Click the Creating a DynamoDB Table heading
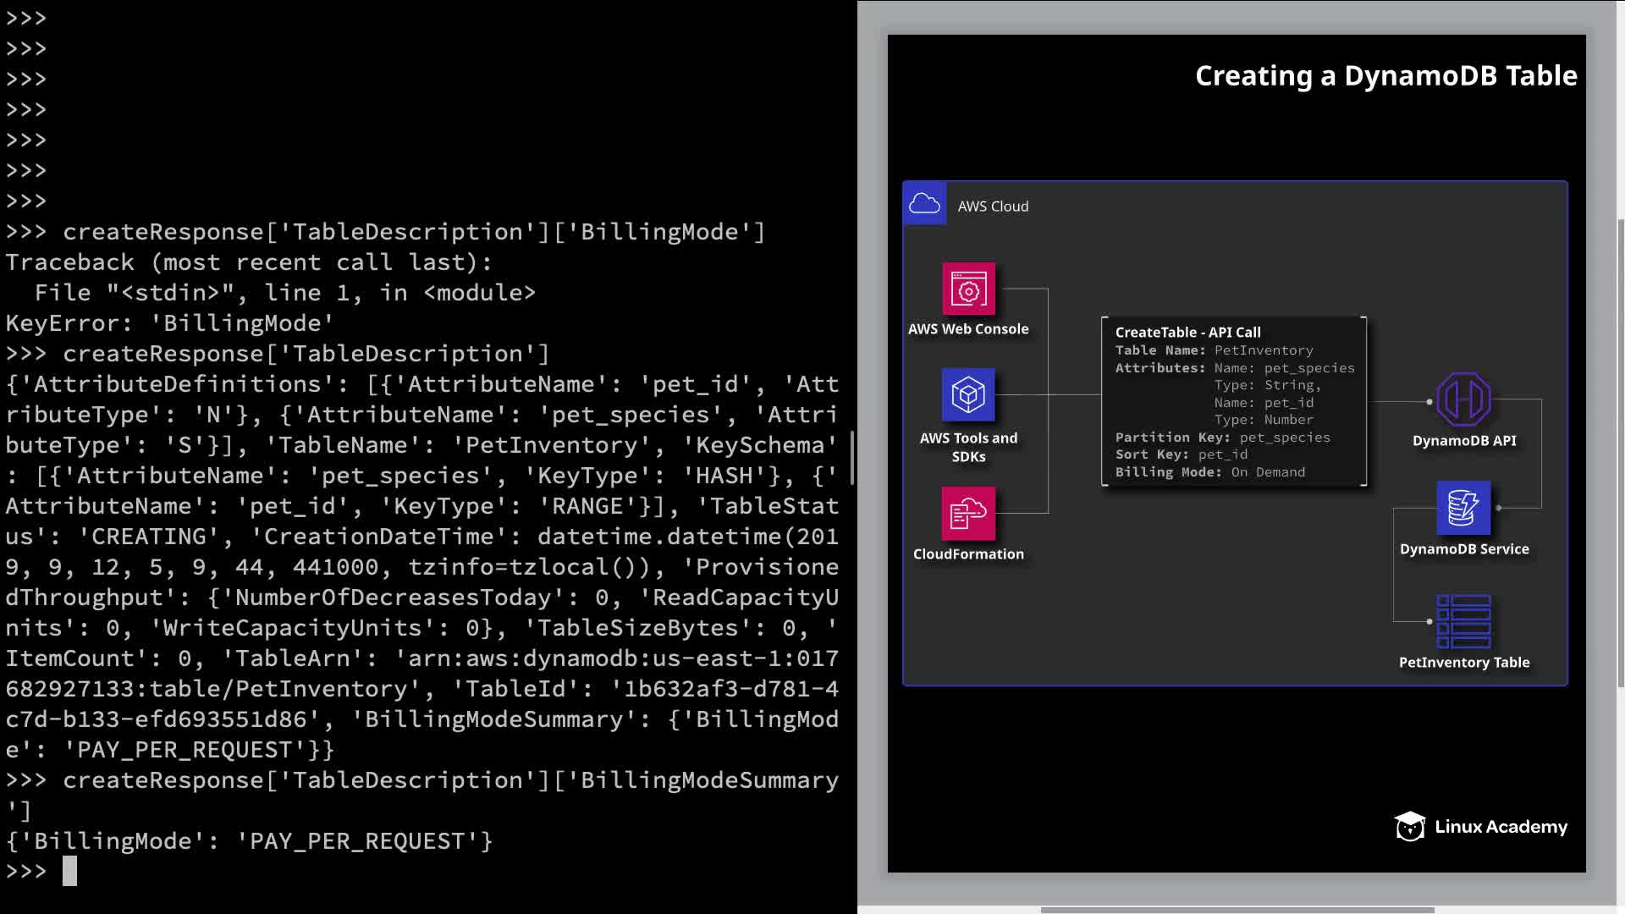The image size is (1625, 914). pyautogui.click(x=1385, y=76)
